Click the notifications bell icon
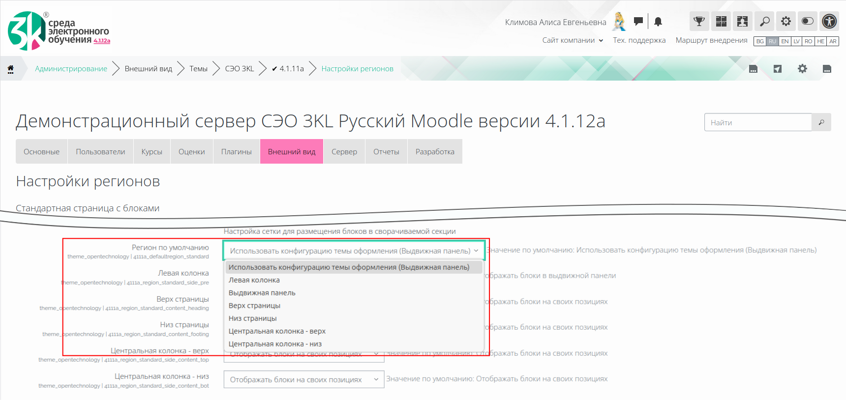 [658, 21]
